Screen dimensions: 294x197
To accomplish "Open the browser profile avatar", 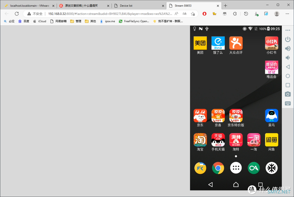I will [277, 14].
